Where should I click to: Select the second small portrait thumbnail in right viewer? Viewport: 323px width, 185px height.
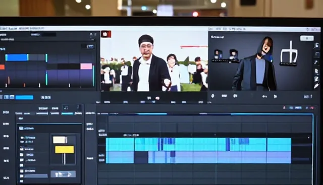(x=234, y=55)
